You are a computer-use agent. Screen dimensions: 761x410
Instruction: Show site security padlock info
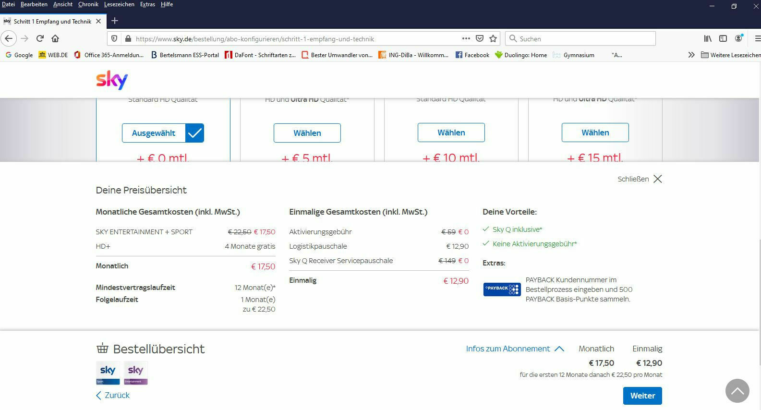[x=128, y=38]
